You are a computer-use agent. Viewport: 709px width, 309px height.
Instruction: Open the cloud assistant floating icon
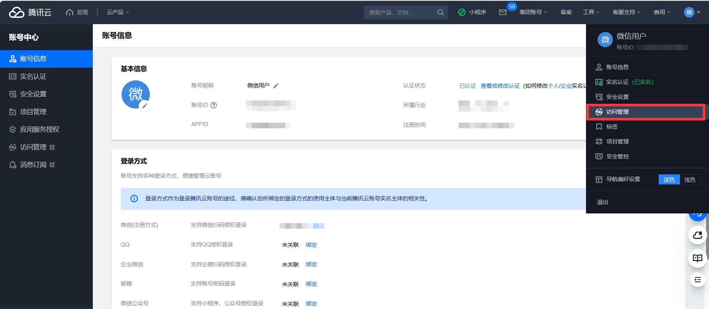[697, 235]
